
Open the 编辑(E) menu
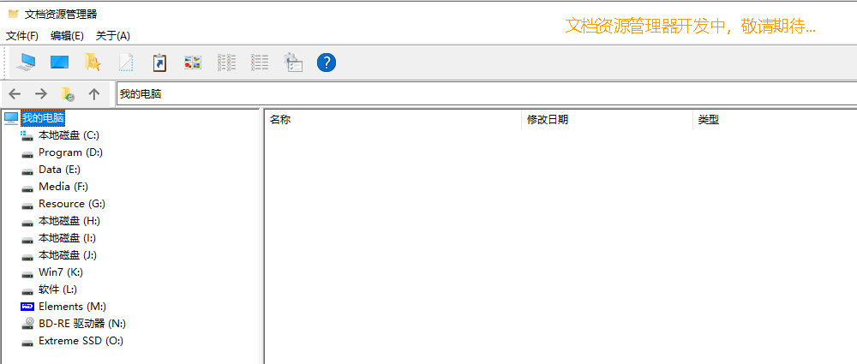(x=67, y=36)
